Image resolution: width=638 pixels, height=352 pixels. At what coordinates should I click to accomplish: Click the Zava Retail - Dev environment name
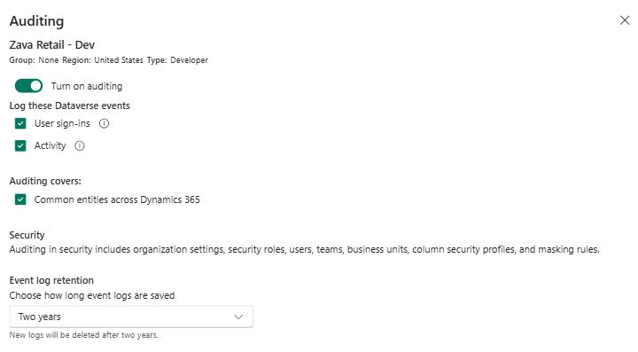(x=52, y=44)
